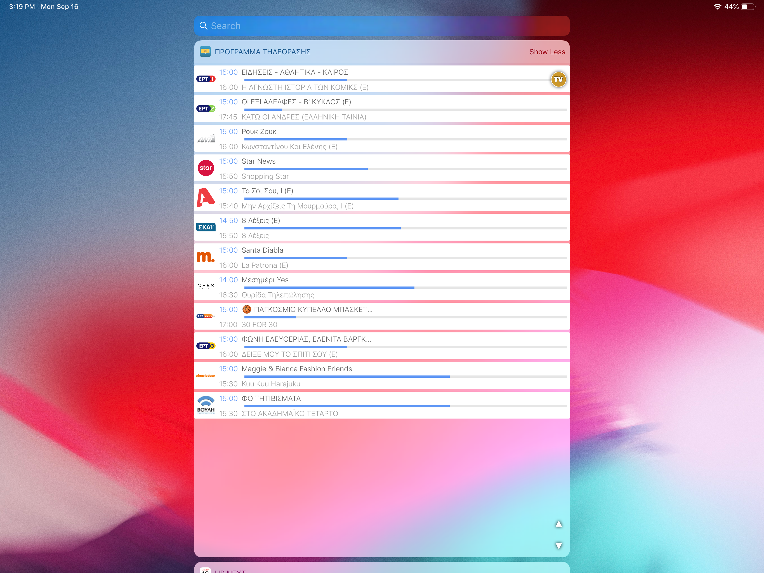Tap the 3:19 PM clock in status bar

[22, 6]
